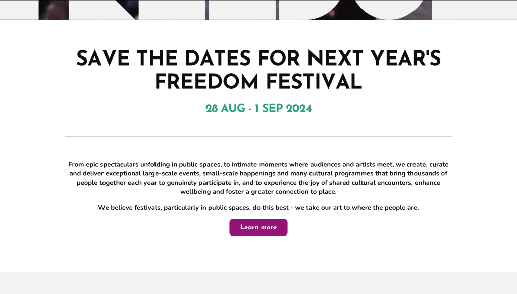Click the purple Learn more button
The image size is (517, 294).
(x=258, y=227)
